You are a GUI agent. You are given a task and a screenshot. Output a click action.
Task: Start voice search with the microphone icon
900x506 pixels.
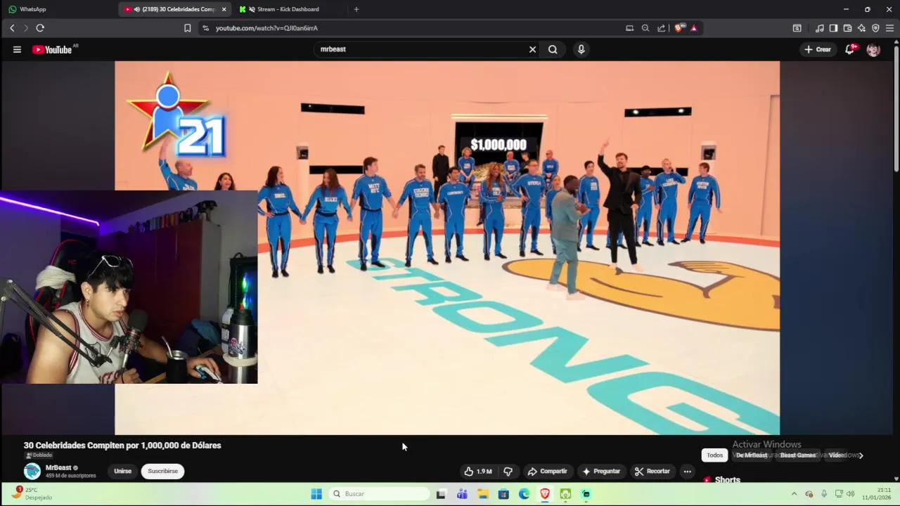tap(581, 49)
